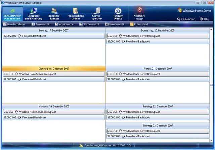215x150 pixels.
Task: Select Sonntag, 23. Dezember 2007 header
Action: tap(158, 126)
